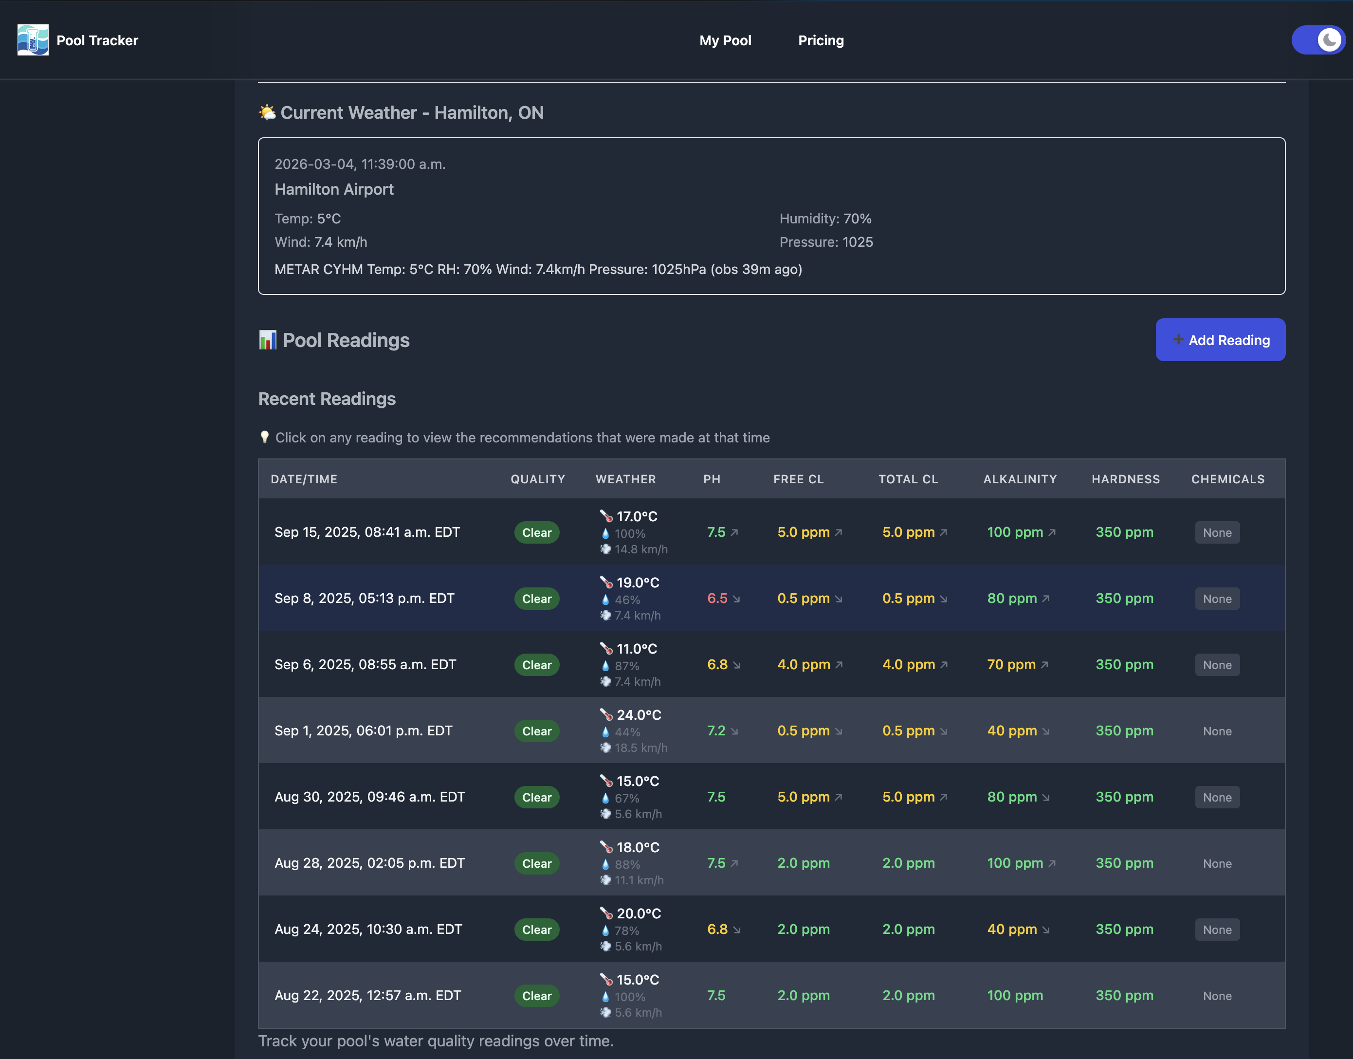Click the Pool Tracker logo icon
Viewport: 1353px width, 1059px height.
tap(33, 40)
